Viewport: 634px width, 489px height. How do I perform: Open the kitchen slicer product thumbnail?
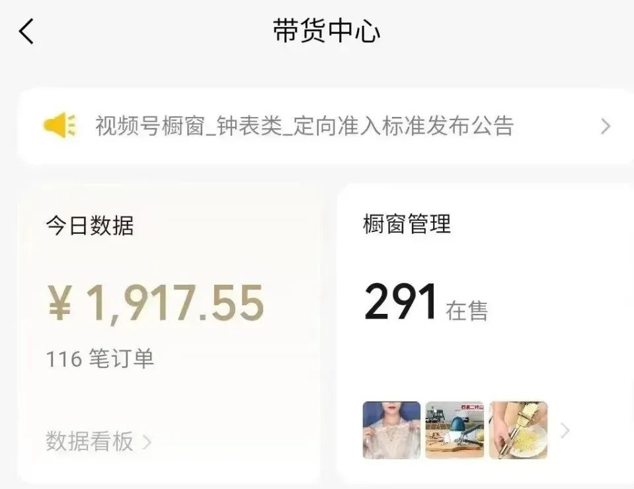tap(455, 430)
